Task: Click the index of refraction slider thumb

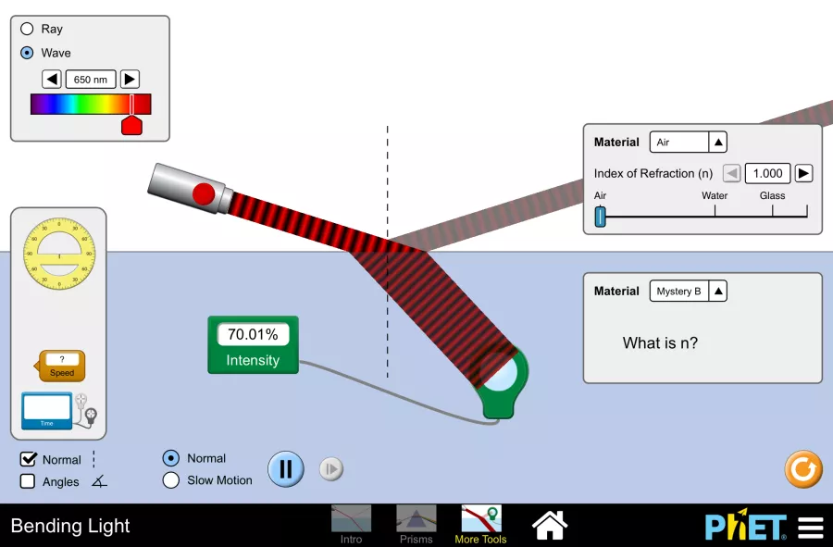Action: (x=600, y=217)
